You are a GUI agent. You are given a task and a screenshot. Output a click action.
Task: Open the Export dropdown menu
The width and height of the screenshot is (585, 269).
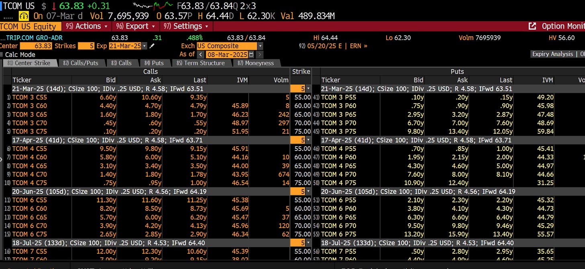(x=136, y=26)
